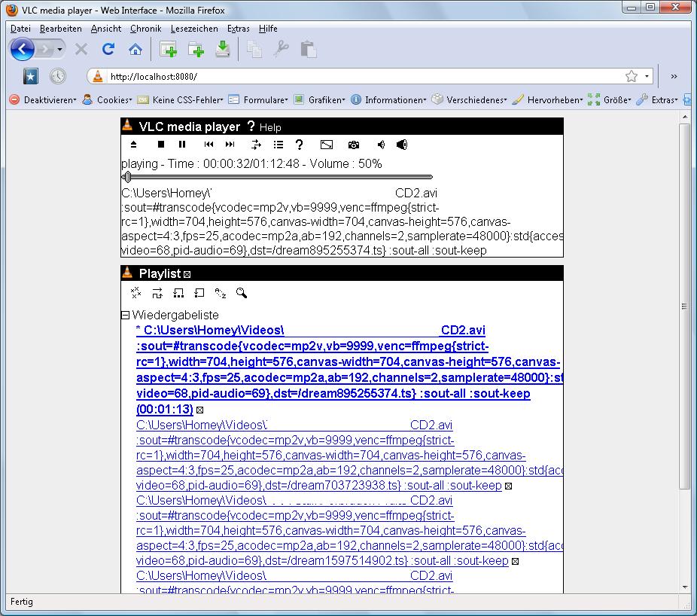The width and height of the screenshot is (697, 616).
Task: Reload the page with the refresh icon
Action: coord(108,49)
